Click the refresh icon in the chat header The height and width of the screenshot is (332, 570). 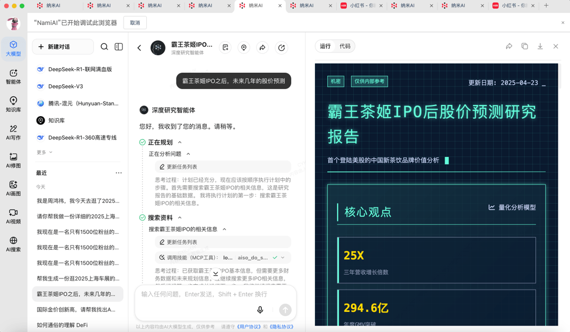(282, 48)
